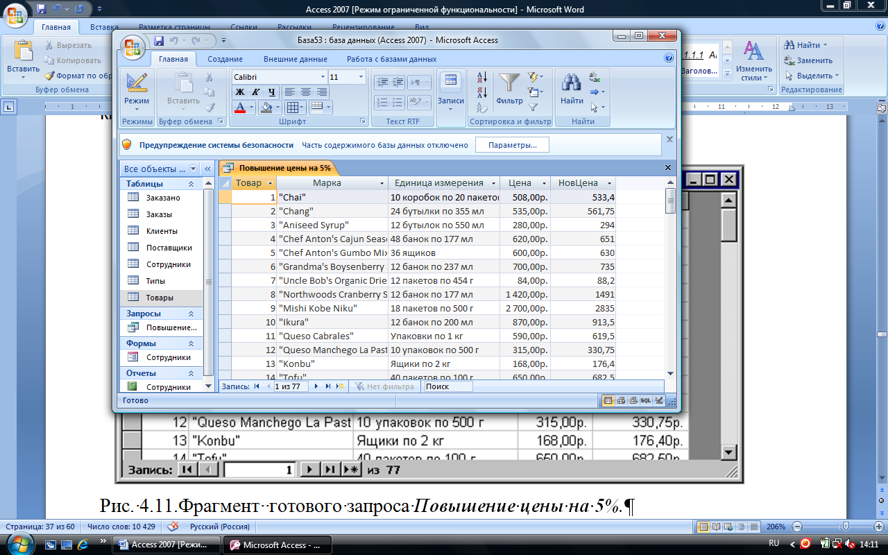
Task: Open the НовЦена column filter arrow
Action: point(609,183)
